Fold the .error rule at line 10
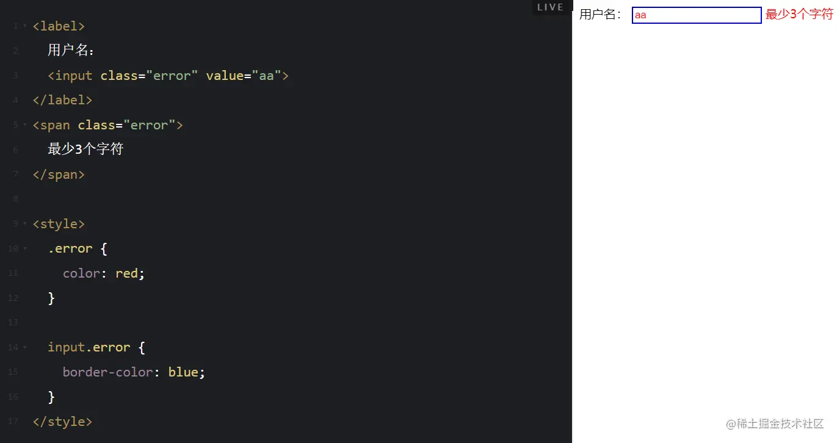 coord(24,249)
